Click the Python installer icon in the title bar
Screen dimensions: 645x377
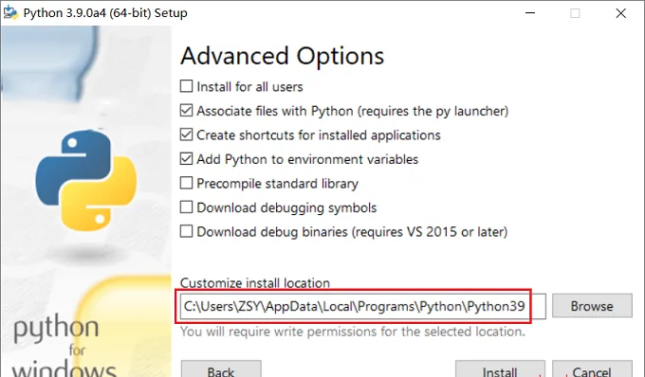pos(10,12)
